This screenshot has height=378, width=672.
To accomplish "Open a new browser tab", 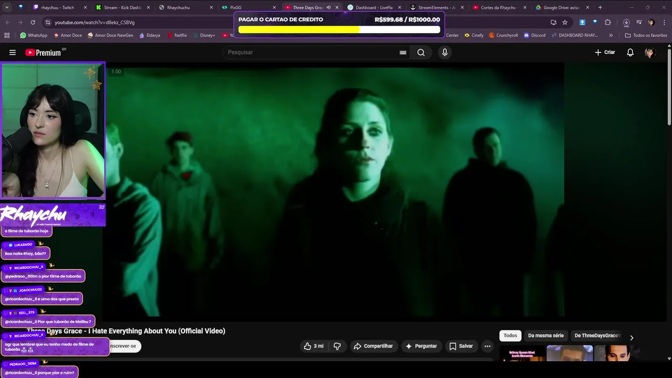I will (x=600, y=7).
